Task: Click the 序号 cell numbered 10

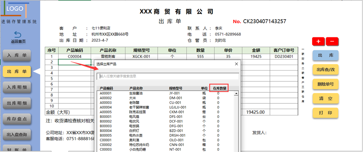Action: click(x=52, y=106)
